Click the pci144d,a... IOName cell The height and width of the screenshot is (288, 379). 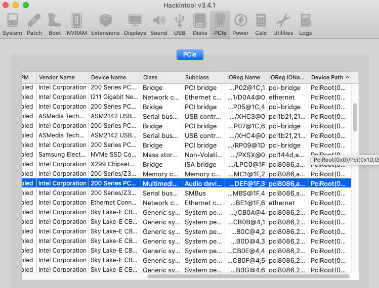(287, 155)
